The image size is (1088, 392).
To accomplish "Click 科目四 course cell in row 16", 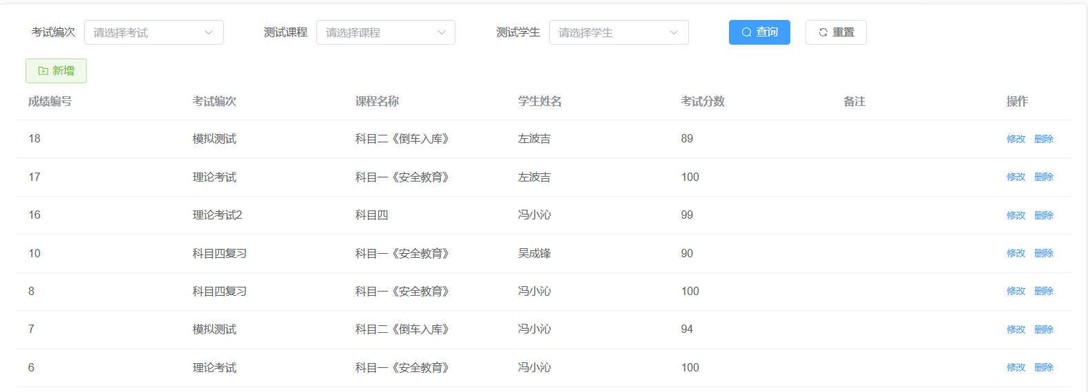I will click(371, 215).
